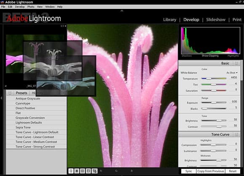Switch to the Develop module

click(x=191, y=20)
